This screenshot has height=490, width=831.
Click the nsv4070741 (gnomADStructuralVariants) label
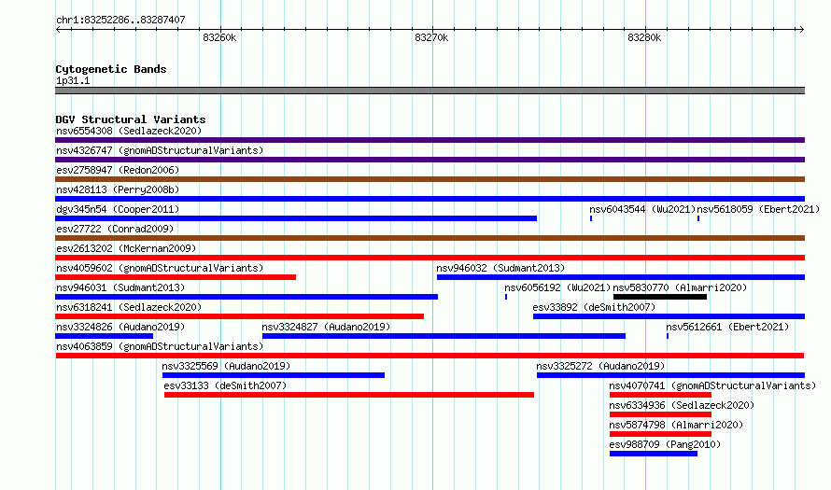[712, 385]
